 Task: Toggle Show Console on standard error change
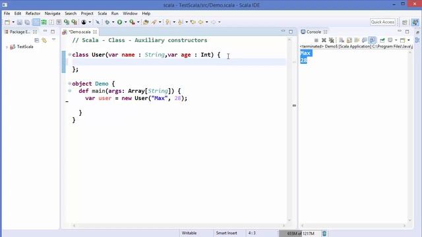pyautogui.click(x=372, y=40)
